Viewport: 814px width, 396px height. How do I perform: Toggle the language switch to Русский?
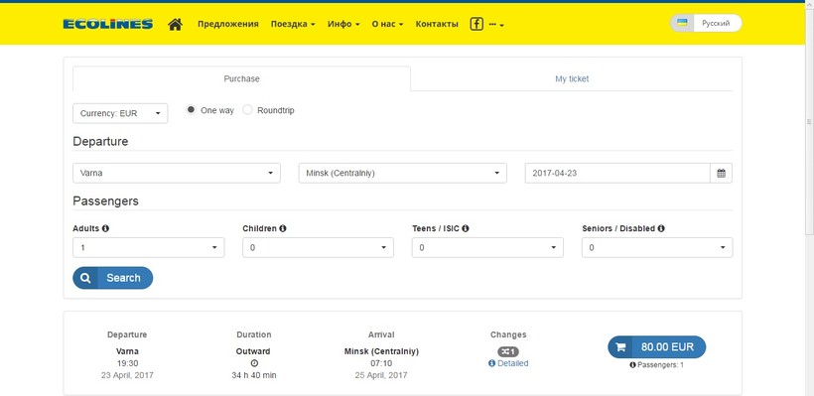tap(706, 24)
